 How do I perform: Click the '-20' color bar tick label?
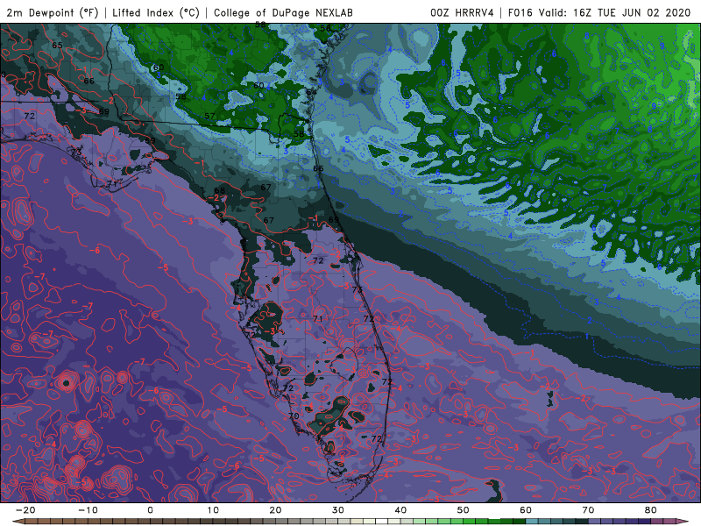pyautogui.click(x=25, y=510)
